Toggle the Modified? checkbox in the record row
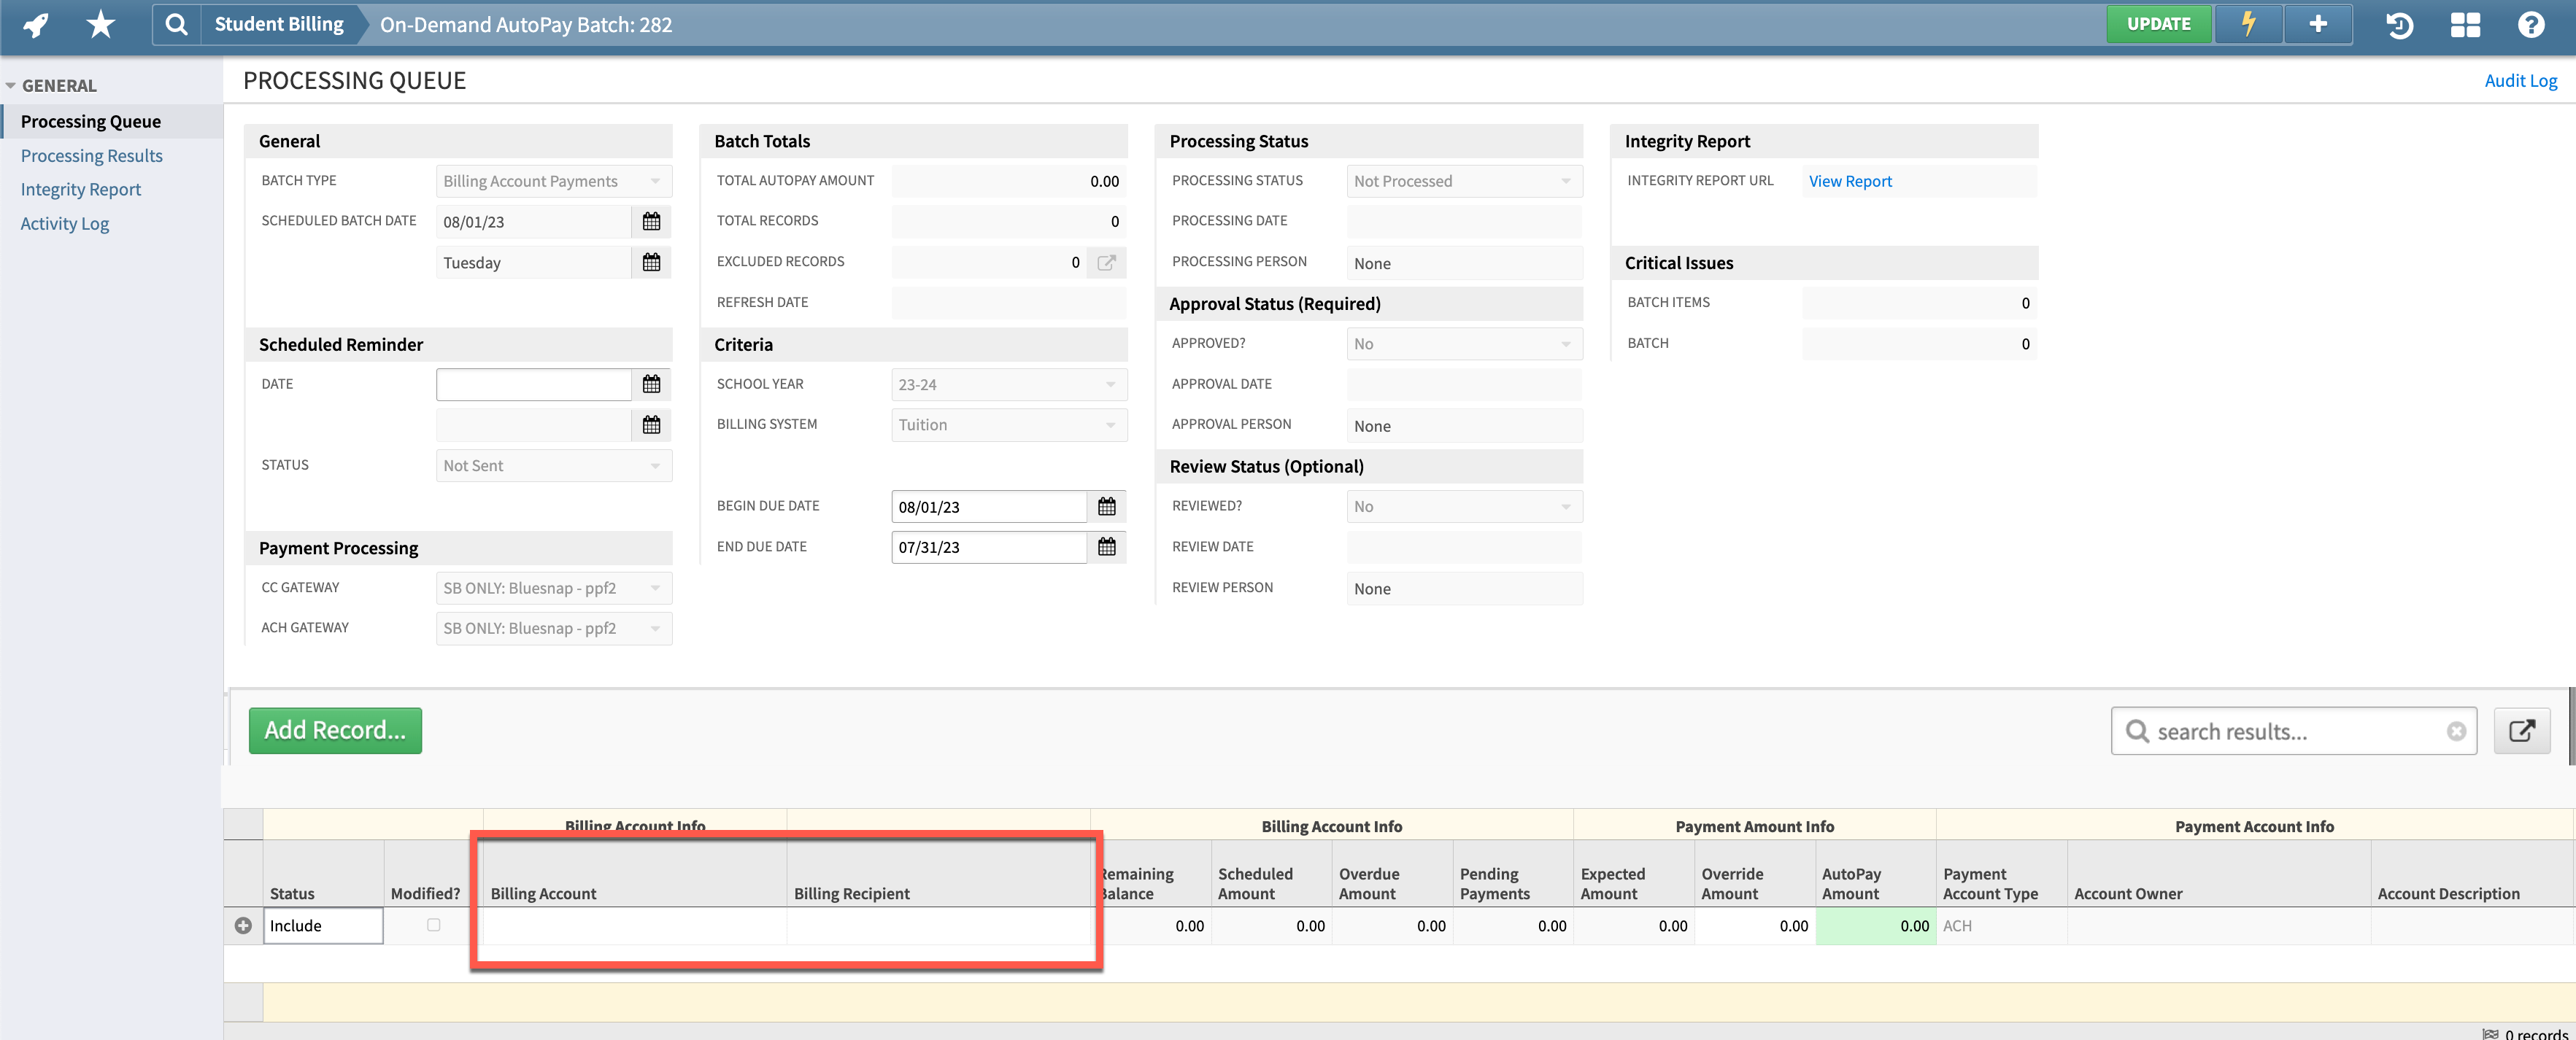2576x1040 pixels. click(433, 925)
